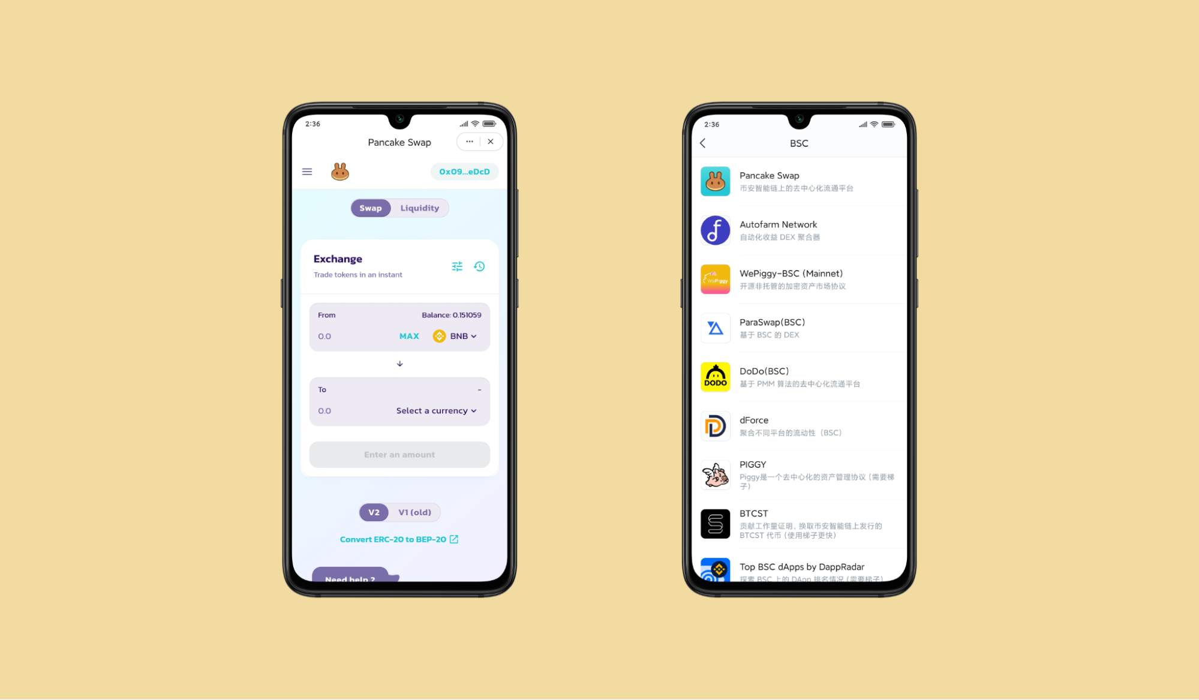The height and width of the screenshot is (700, 1199).
Task: Expand Select a currency dropdown
Action: pyautogui.click(x=437, y=410)
